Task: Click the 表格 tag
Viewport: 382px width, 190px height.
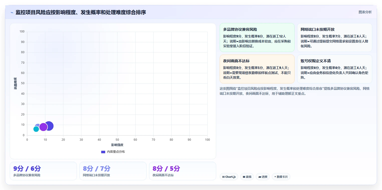Action: (x=247, y=177)
